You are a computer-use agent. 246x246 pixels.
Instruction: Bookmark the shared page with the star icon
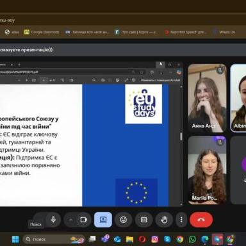142,72
